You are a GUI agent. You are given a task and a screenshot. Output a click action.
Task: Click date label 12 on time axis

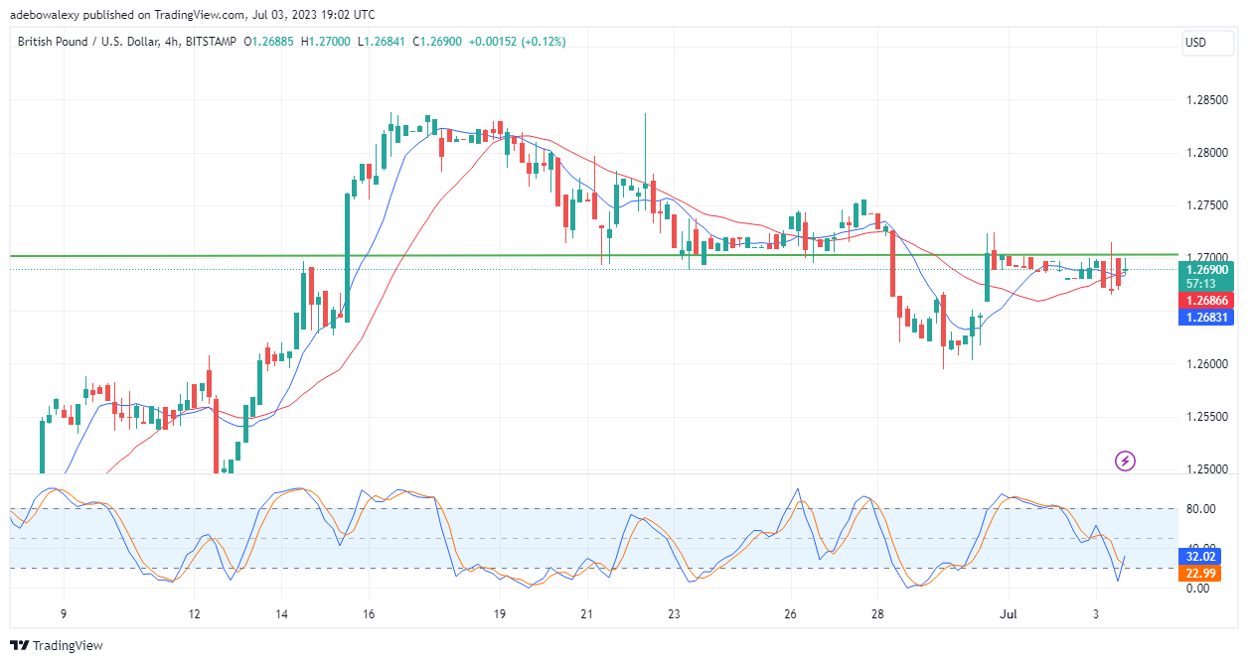[x=194, y=612]
